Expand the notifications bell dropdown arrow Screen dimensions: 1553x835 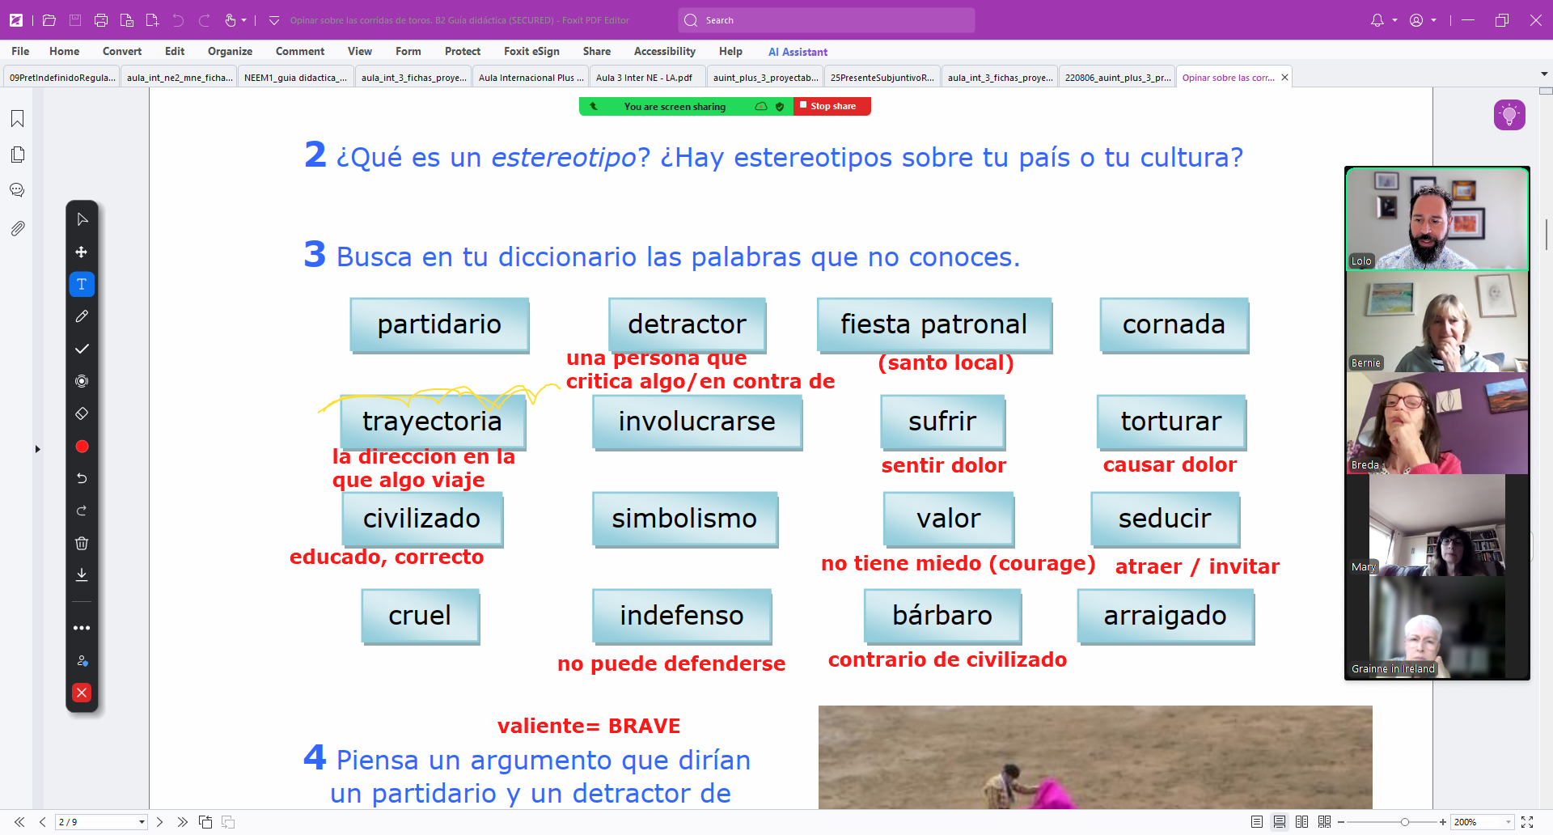(x=1394, y=20)
